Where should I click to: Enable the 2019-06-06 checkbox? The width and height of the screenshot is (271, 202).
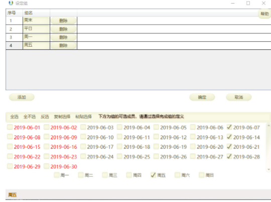(193, 127)
